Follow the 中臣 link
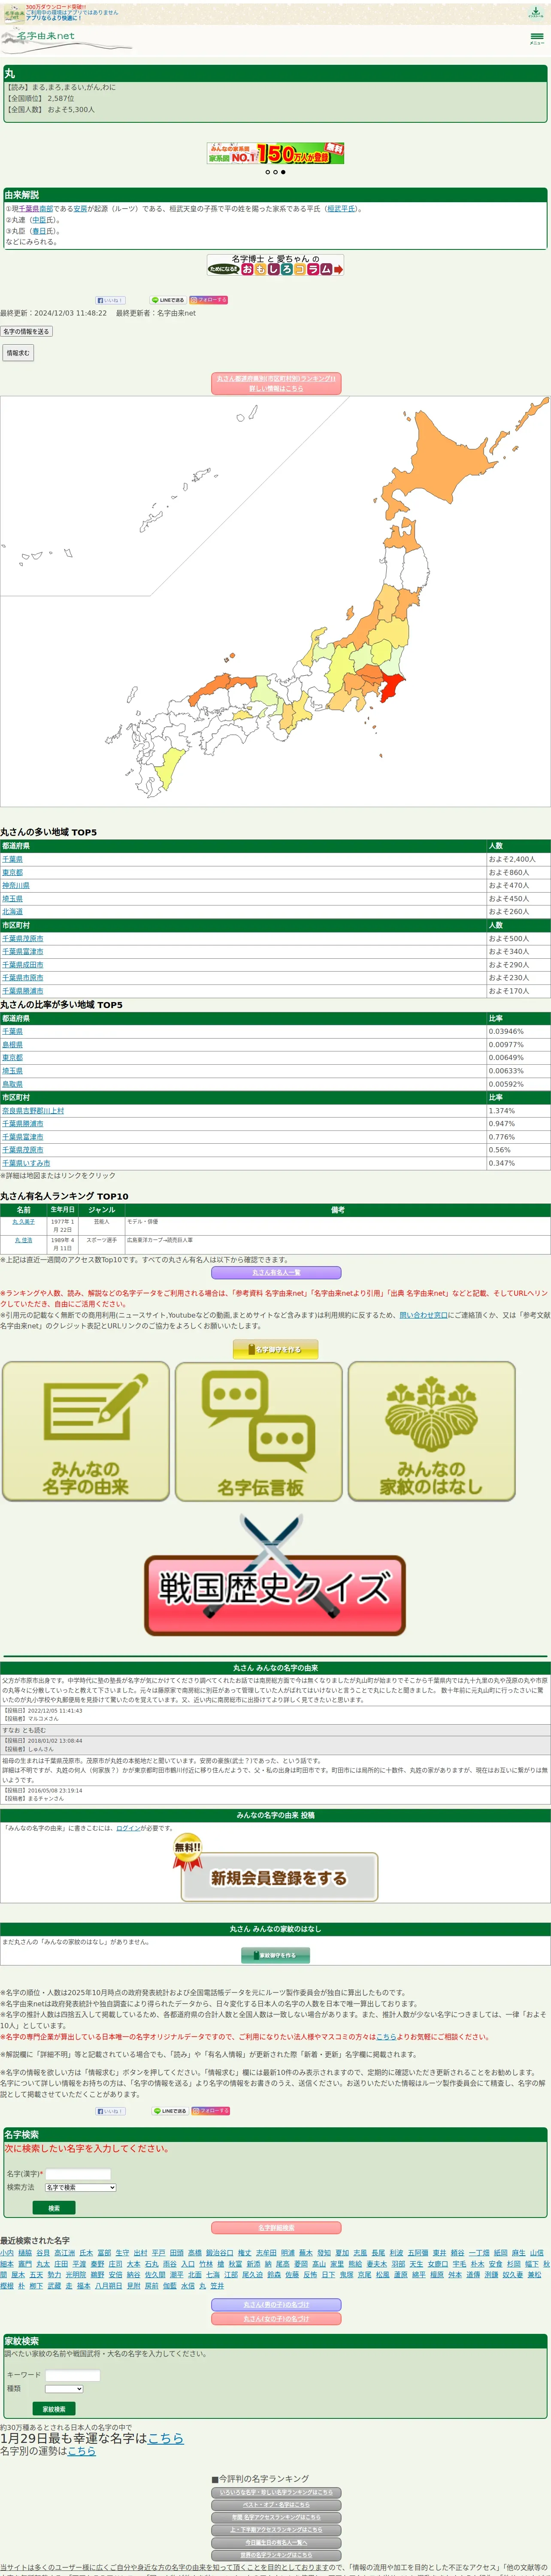The height and width of the screenshot is (2576, 551). [x=39, y=220]
